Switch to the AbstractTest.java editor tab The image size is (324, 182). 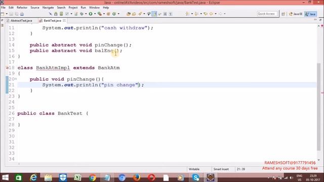[21, 21]
